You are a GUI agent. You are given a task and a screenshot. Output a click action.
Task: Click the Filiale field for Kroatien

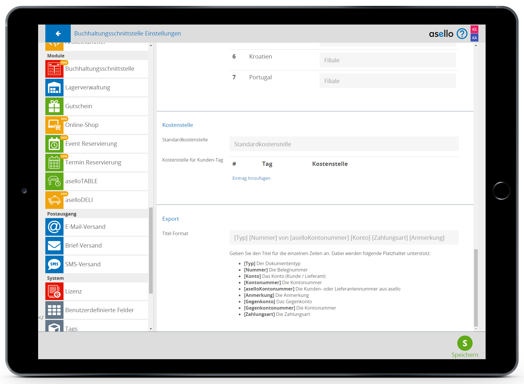click(387, 60)
